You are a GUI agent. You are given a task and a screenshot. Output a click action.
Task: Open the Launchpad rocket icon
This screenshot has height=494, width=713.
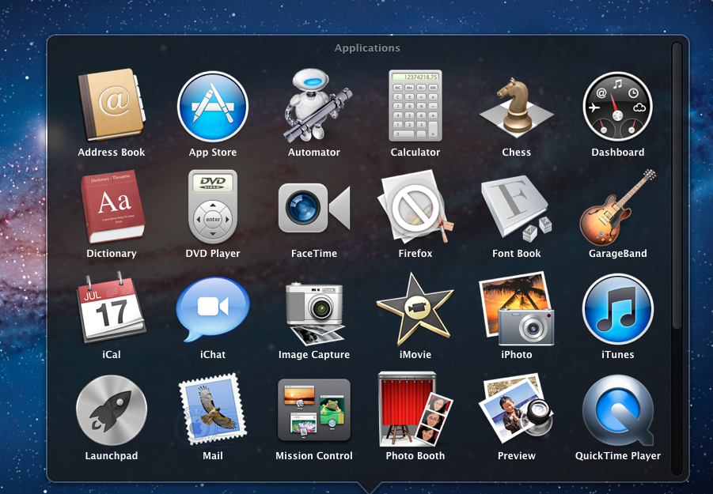pos(112,410)
